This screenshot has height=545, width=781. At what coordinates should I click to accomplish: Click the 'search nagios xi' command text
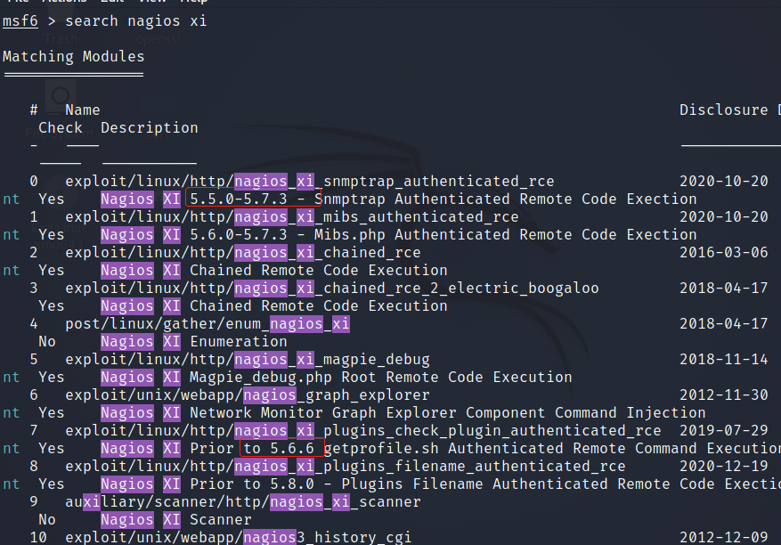point(136,20)
